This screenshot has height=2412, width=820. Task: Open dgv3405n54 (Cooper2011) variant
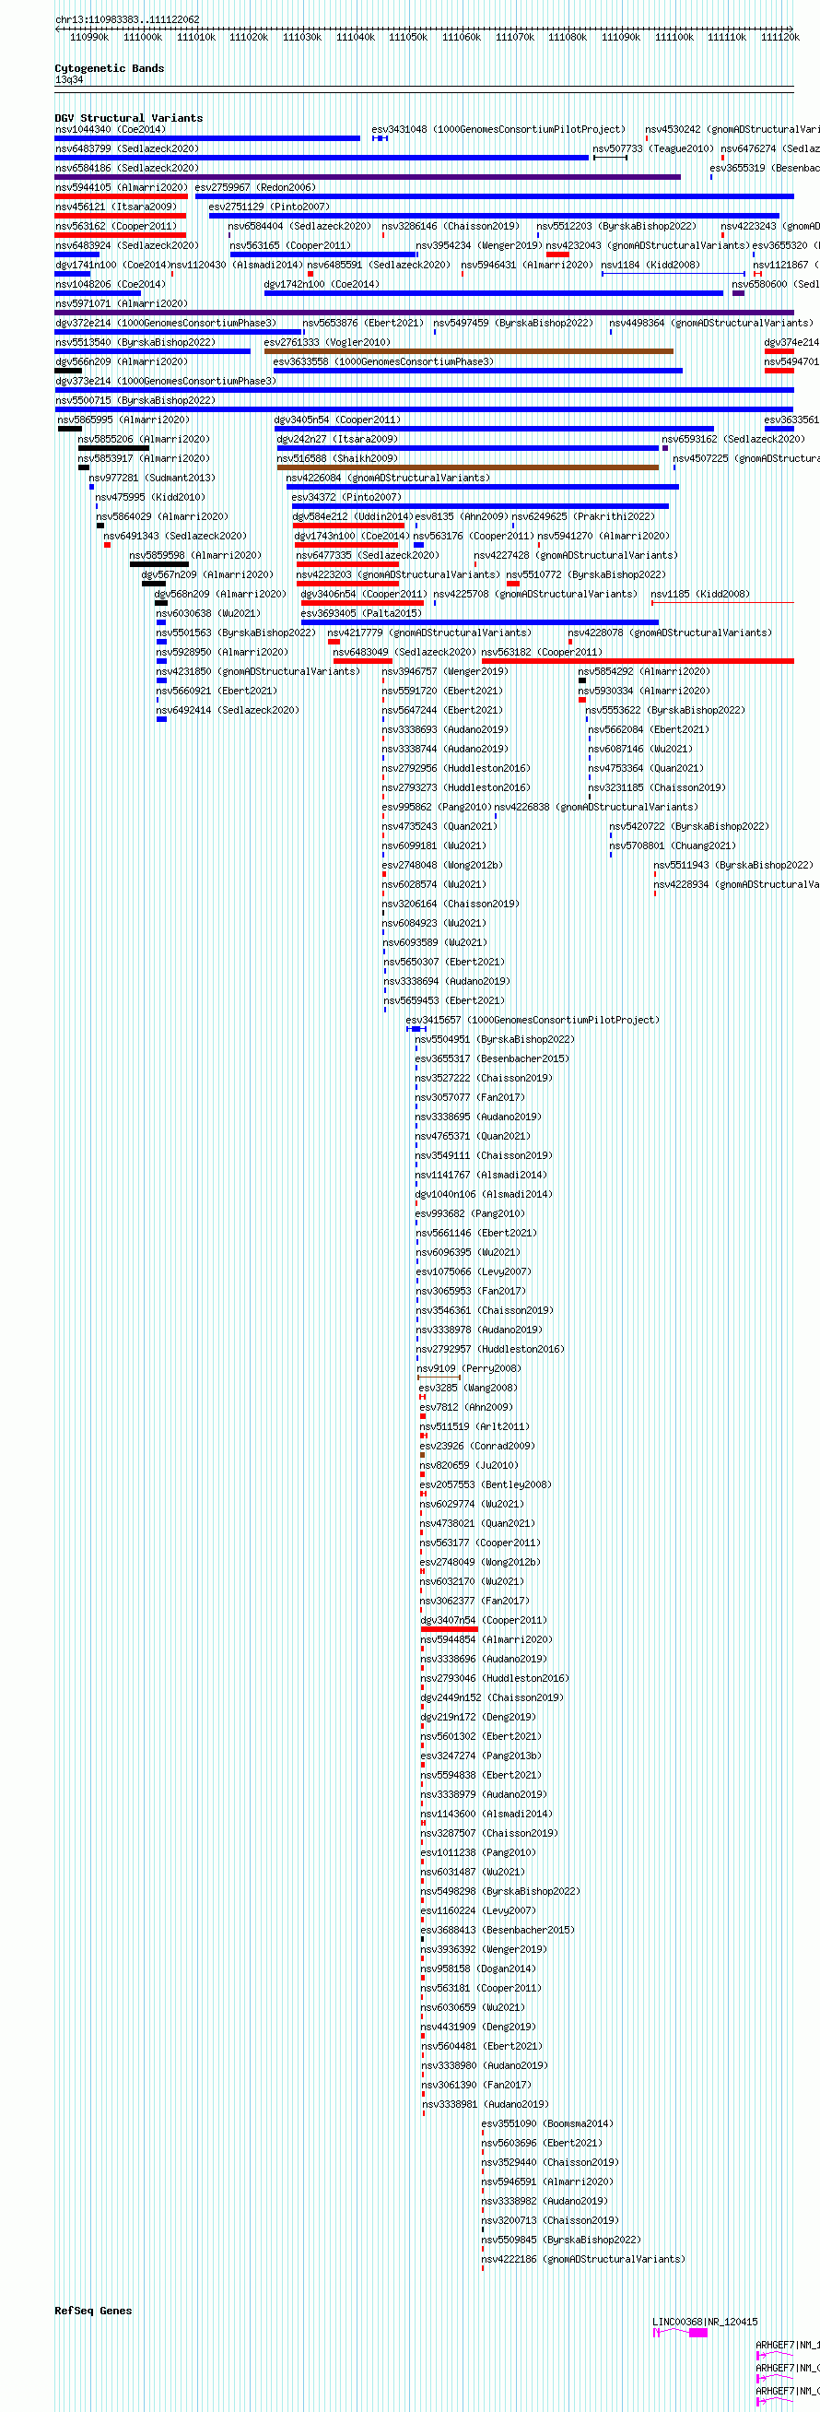tap(337, 420)
